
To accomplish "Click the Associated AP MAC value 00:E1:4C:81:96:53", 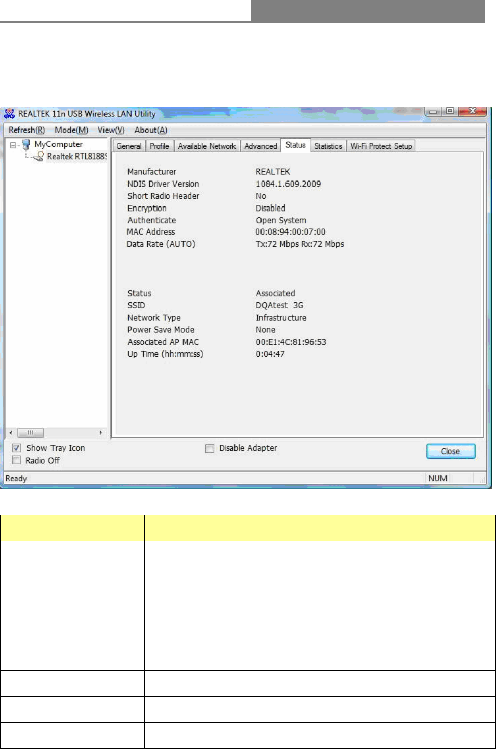I will 291,342.
